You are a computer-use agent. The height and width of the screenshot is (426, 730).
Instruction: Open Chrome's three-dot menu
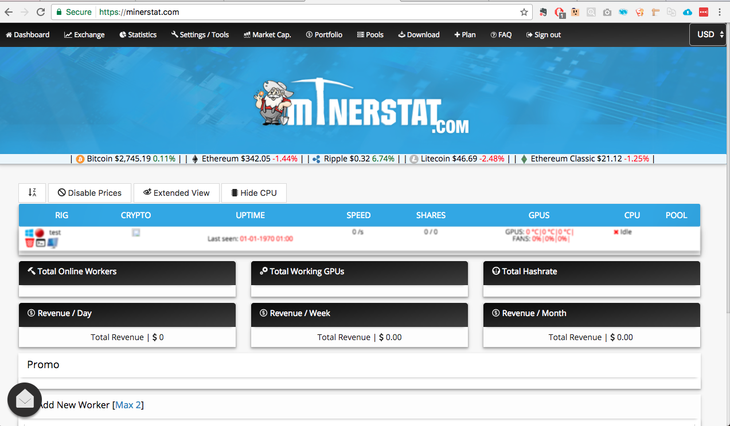[720, 12]
